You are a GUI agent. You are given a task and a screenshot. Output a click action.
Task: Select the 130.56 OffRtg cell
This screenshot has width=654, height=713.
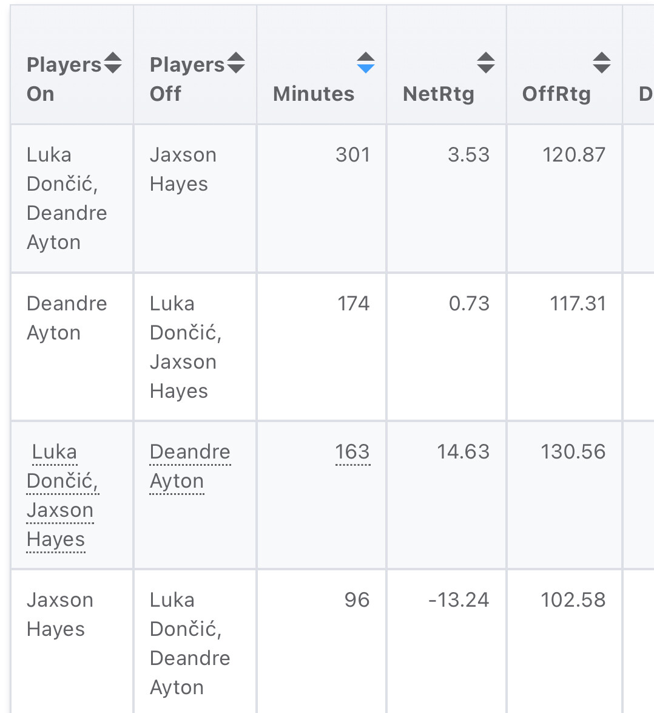[573, 452]
